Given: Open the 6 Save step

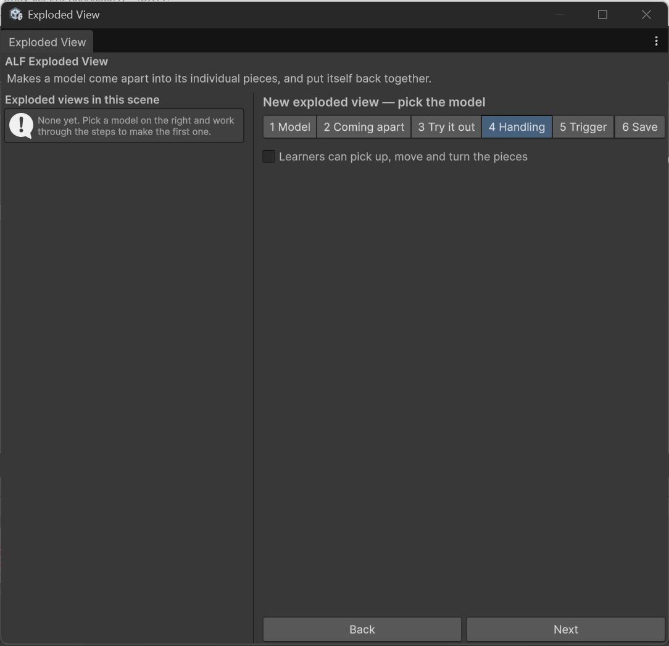Looking at the screenshot, I should pyautogui.click(x=639, y=127).
